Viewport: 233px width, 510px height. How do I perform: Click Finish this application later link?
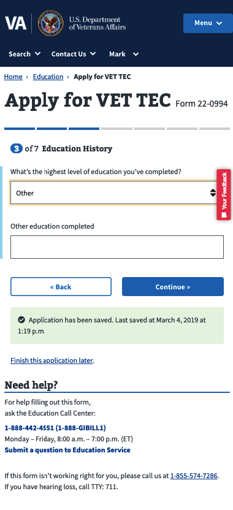tap(52, 360)
